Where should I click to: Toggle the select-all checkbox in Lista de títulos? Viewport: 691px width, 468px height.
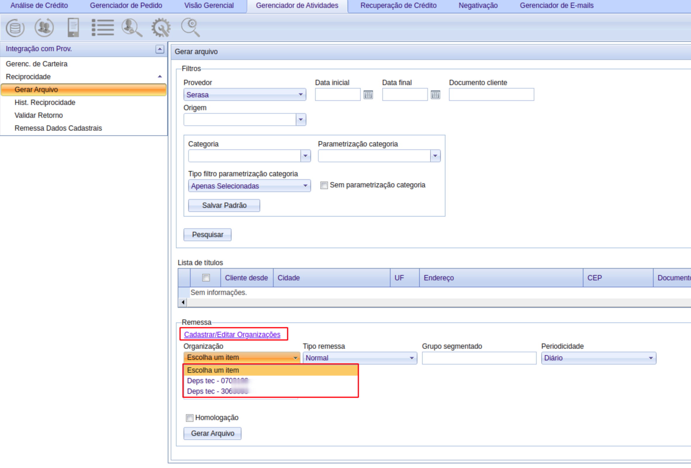pos(206,278)
